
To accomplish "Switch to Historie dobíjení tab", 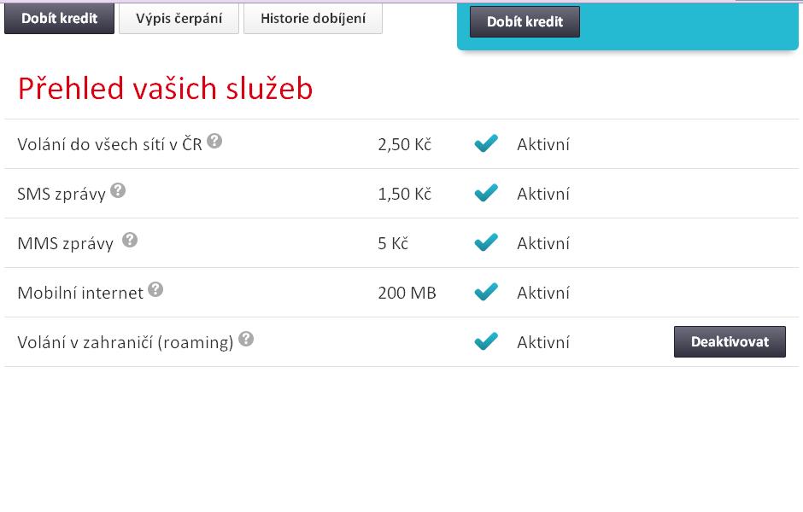I will pos(313,18).
